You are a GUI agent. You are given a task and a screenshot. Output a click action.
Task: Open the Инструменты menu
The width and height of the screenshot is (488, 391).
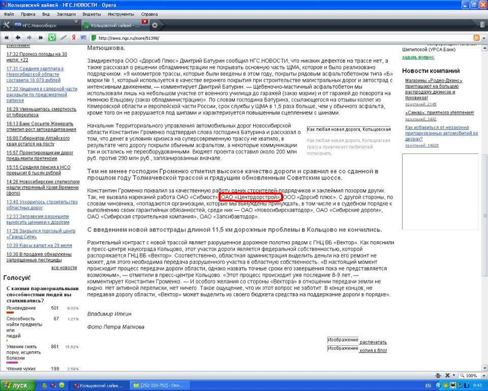click(x=121, y=14)
